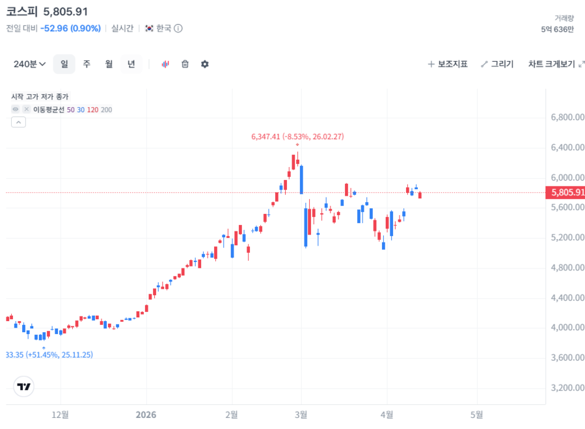Click the 이동평균선 indicator label
585x429 pixels.
(49, 110)
